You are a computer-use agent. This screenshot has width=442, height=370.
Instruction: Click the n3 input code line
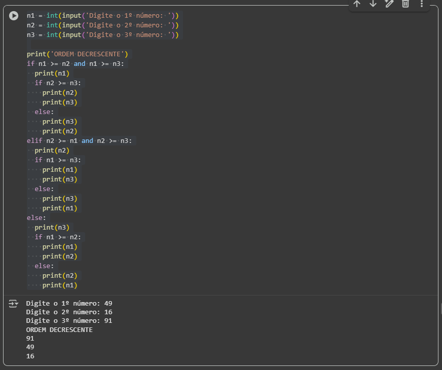(x=102, y=35)
